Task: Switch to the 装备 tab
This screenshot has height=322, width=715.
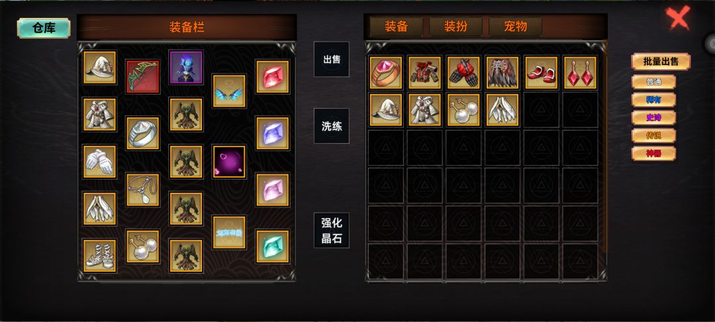Action: point(396,27)
